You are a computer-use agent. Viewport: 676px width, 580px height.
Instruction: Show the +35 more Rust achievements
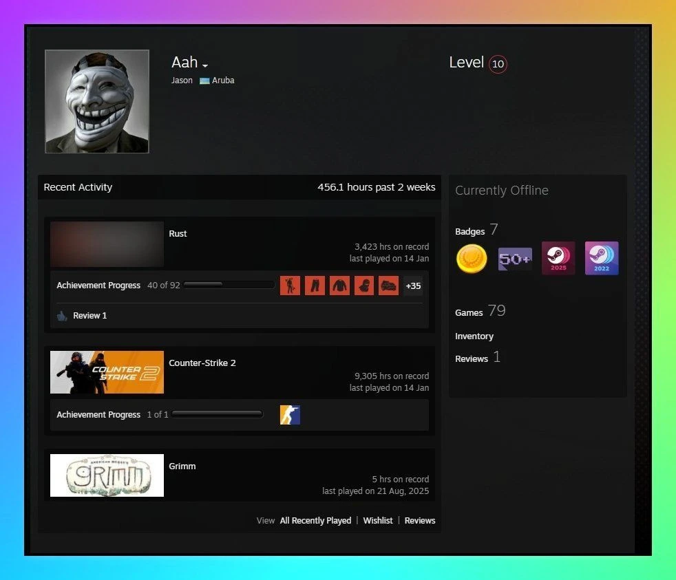[x=413, y=286]
